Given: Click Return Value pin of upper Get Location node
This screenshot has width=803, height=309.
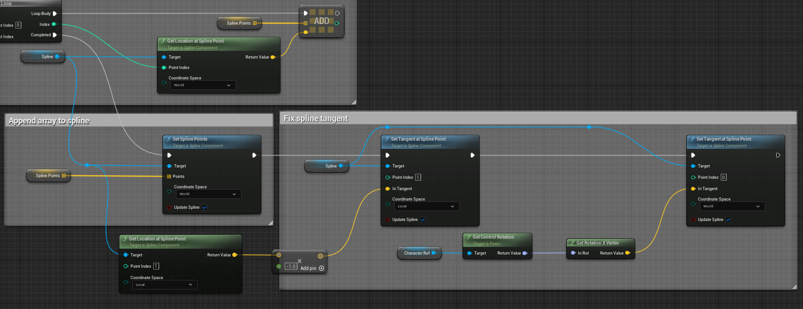Looking at the screenshot, I should click(273, 57).
